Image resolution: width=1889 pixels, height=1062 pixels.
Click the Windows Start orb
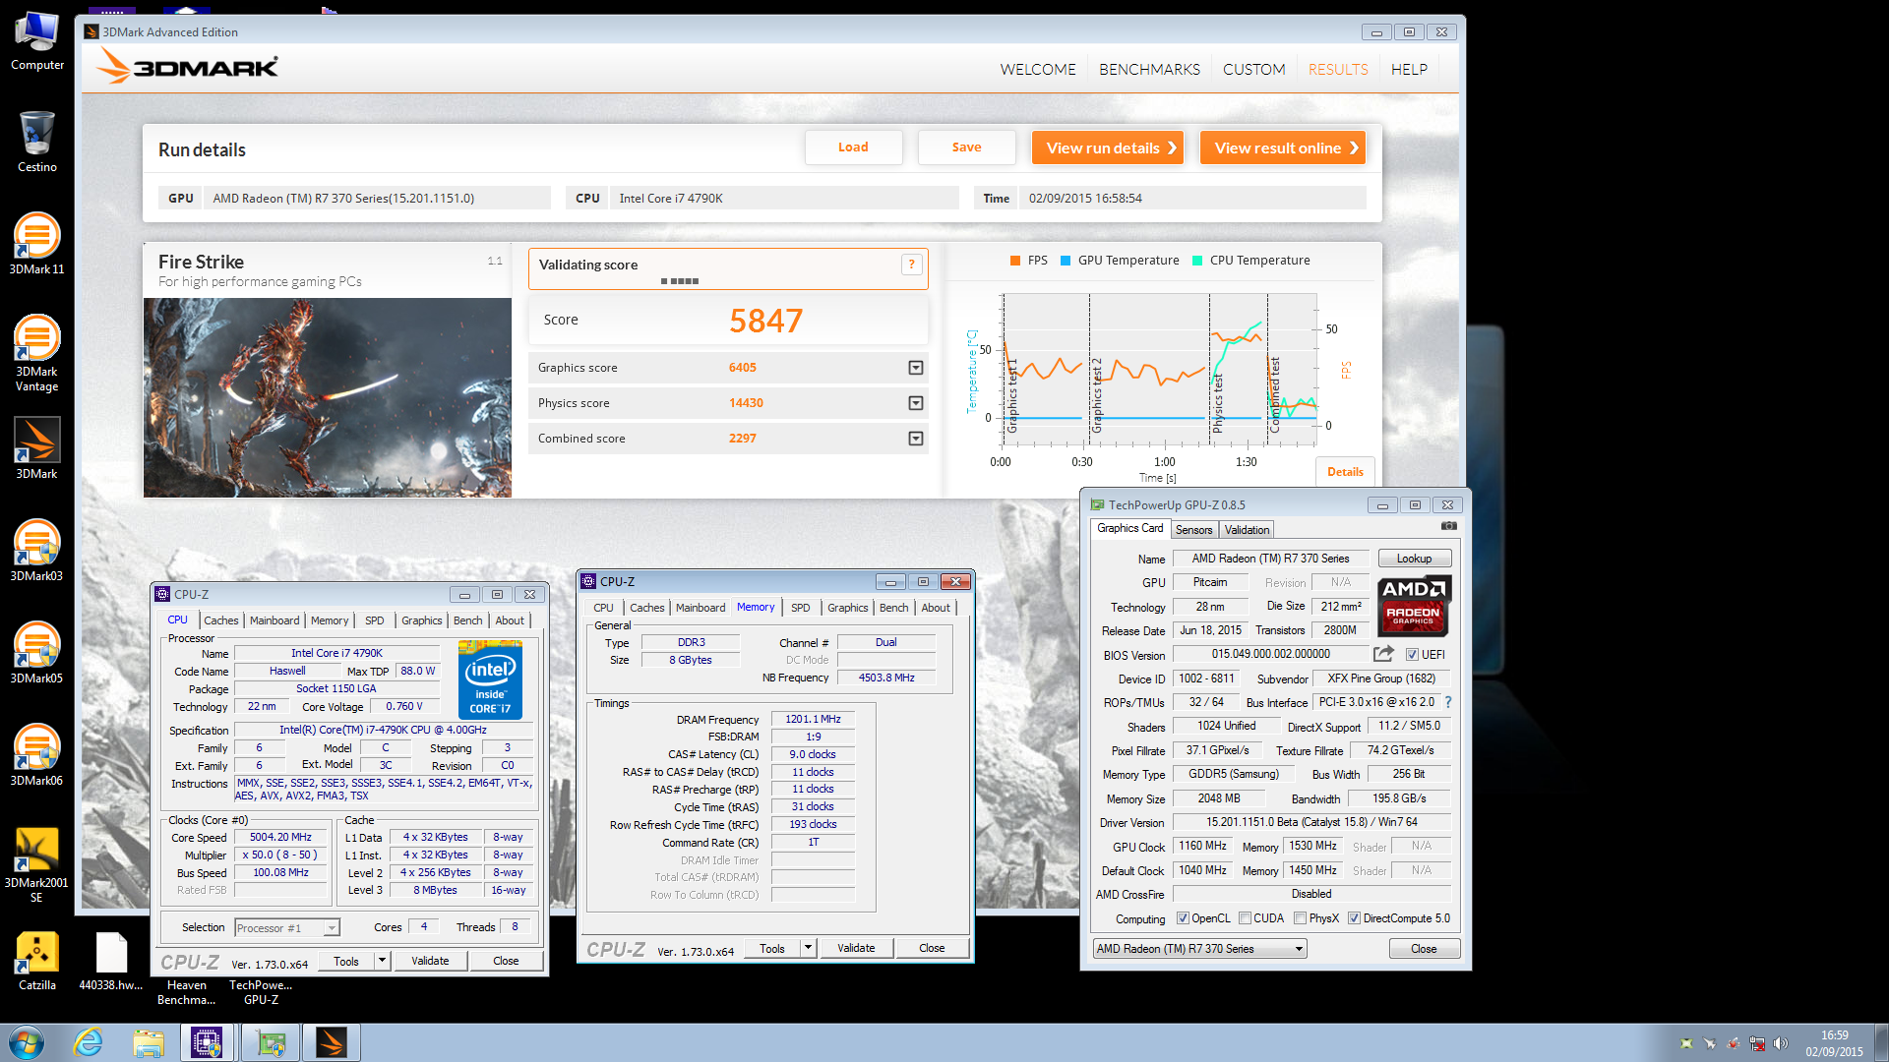point(27,1042)
